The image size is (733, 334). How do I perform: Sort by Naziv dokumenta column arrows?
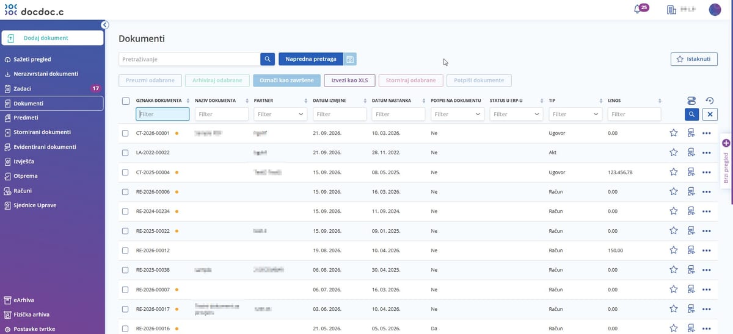247,101
